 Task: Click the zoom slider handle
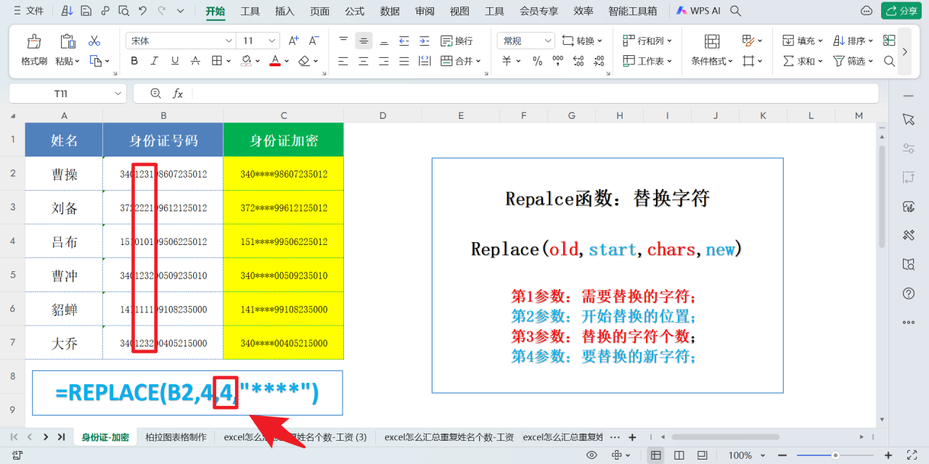pos(835,455)
